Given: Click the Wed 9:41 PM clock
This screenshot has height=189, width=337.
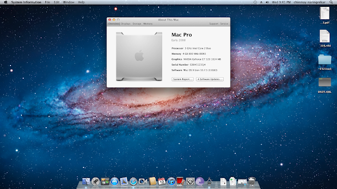Looking at the screenshot, I should pos(281,2).
